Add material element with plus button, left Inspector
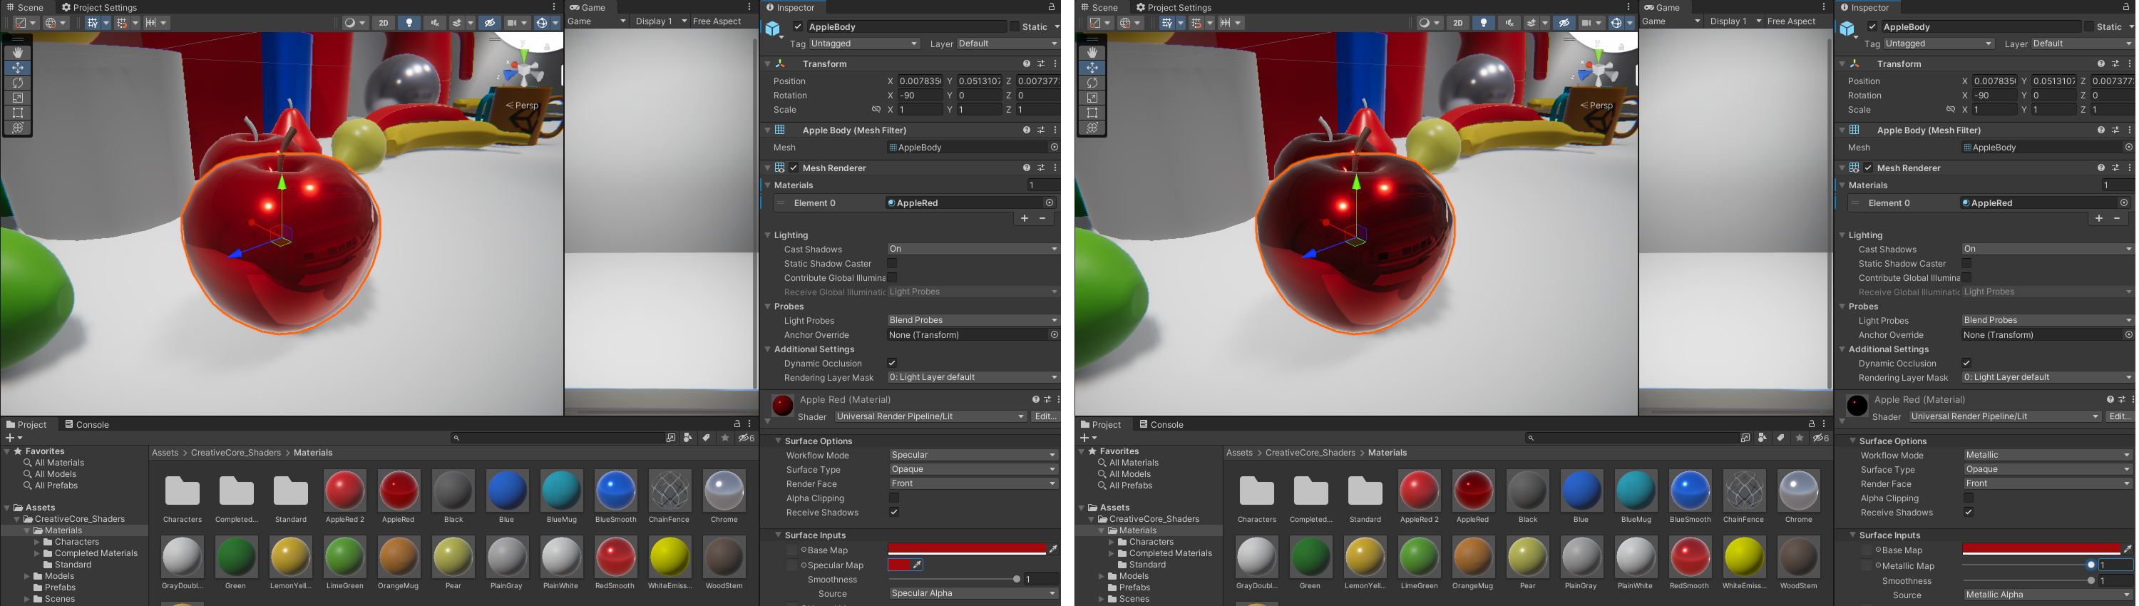The image size is (2139, 606). pos(1025,218)
